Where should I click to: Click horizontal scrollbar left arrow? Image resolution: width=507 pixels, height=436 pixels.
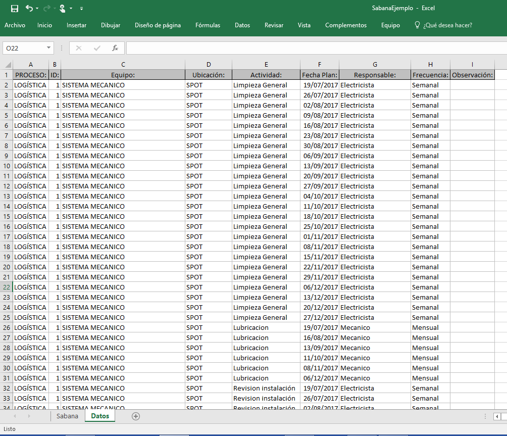tap(497, 416)
